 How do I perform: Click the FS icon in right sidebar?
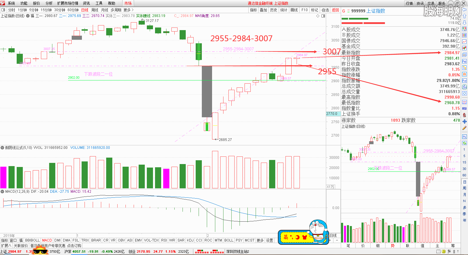pos(464,137)
